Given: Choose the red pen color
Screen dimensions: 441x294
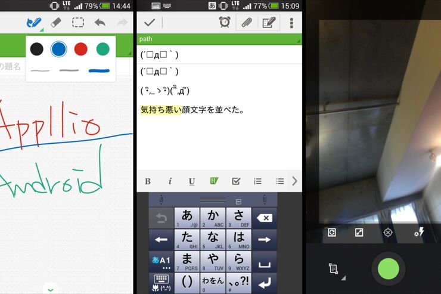Looking at the screenshot, I should coord(80,49).
